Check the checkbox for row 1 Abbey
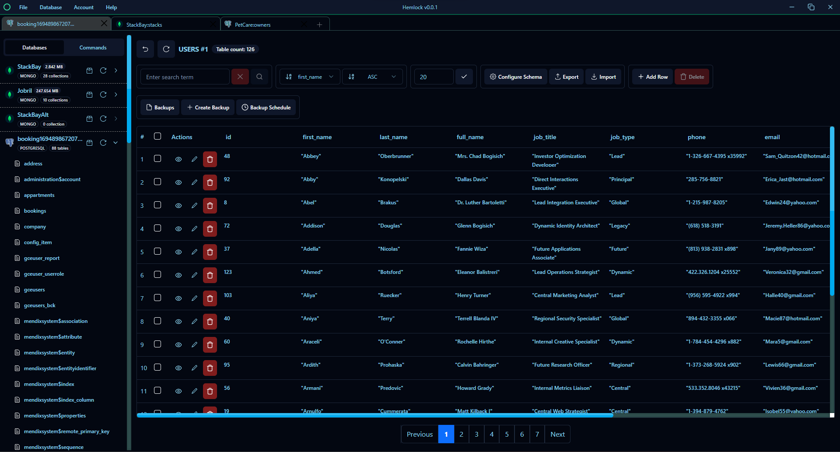The image size is (840, 452). click(x=157, y=158)
